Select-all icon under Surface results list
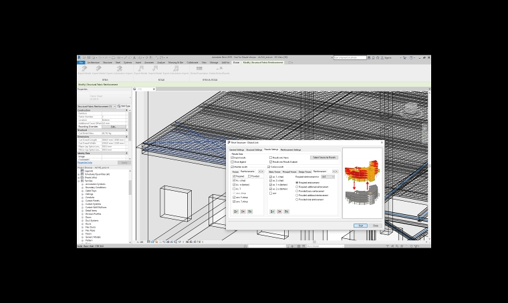The width and height of the screenshot is (508, 303). [273, 212]
